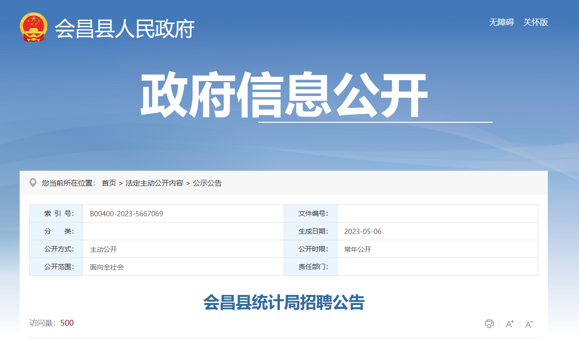The width and height of the screenshot is (579, 340).
Task: Click the 责任部门 label cell
Action: click(311, 267)
